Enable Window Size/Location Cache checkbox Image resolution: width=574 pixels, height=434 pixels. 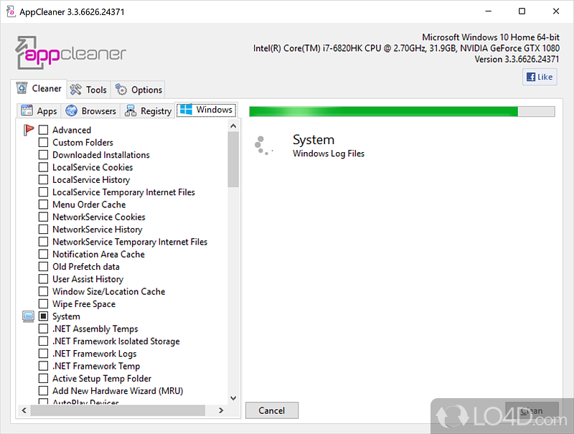43,292
